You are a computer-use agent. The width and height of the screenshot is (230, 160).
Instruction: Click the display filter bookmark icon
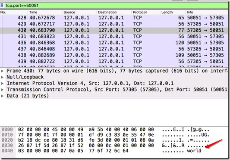pos(2,6)
